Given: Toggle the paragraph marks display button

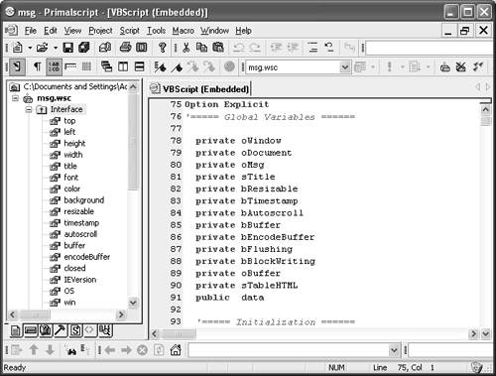Looking at the screenshot, I should click(37, 66).
